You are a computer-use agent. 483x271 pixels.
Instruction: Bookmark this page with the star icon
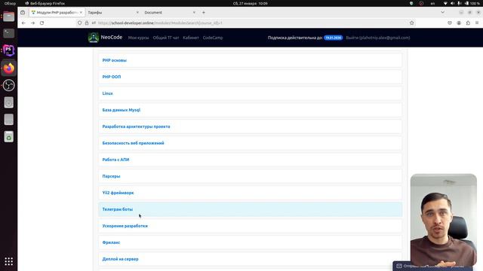pyautogui.click(x=411, y=23)
